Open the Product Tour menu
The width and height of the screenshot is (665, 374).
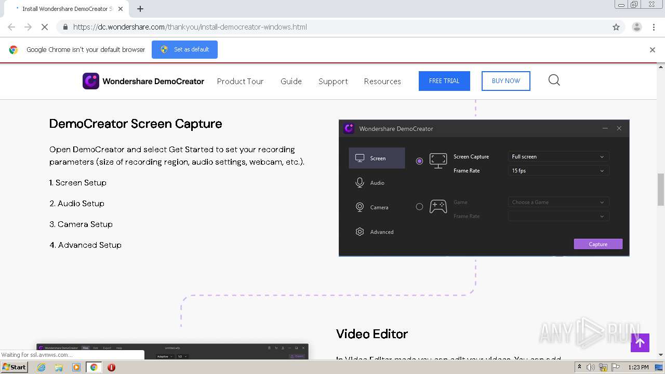tap(240, 82)
